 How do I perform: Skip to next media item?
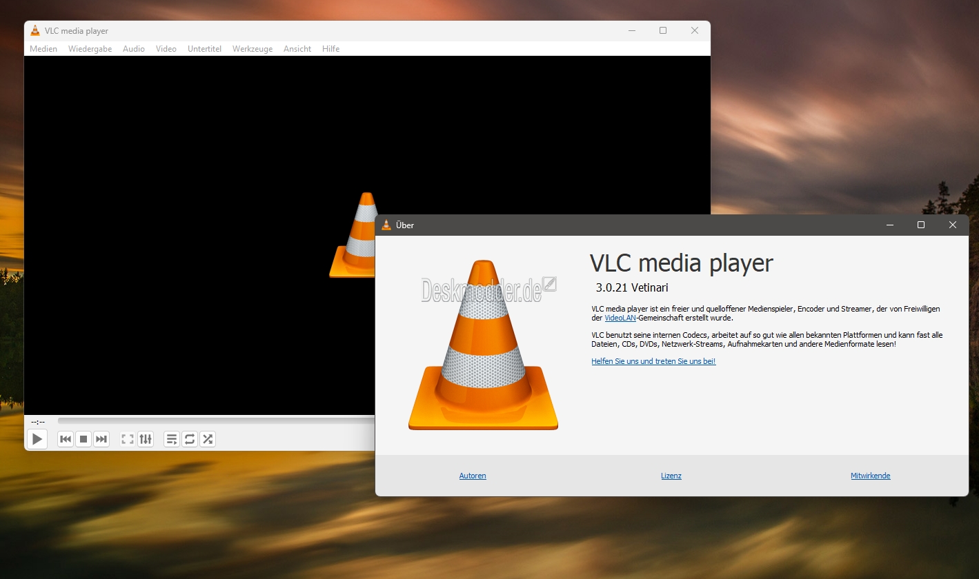tap(101, 439)
